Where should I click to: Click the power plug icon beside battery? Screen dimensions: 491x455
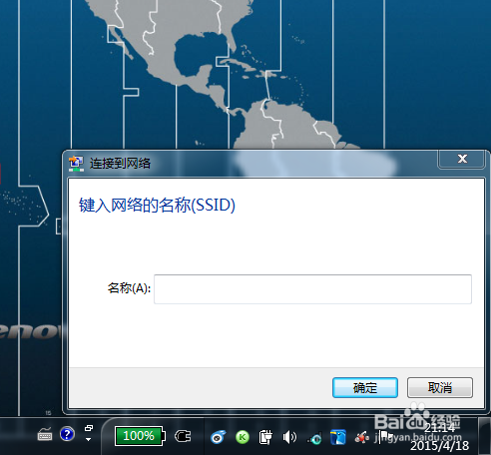[183, 436]
